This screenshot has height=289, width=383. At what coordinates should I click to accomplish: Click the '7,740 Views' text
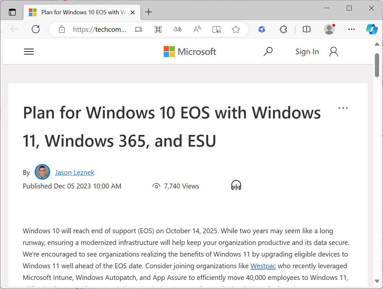181,186
